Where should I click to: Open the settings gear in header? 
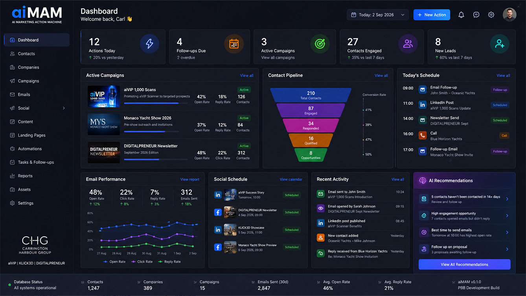(x=491, y=15)
